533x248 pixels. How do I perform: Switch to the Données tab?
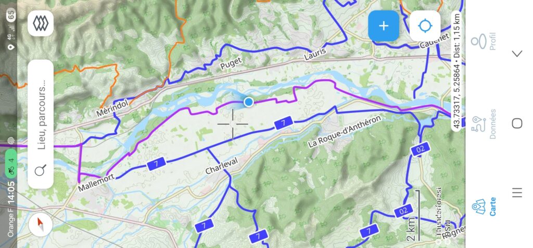coord(485,124)
